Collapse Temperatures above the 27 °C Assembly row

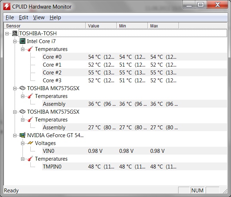(x=23, y=120)
